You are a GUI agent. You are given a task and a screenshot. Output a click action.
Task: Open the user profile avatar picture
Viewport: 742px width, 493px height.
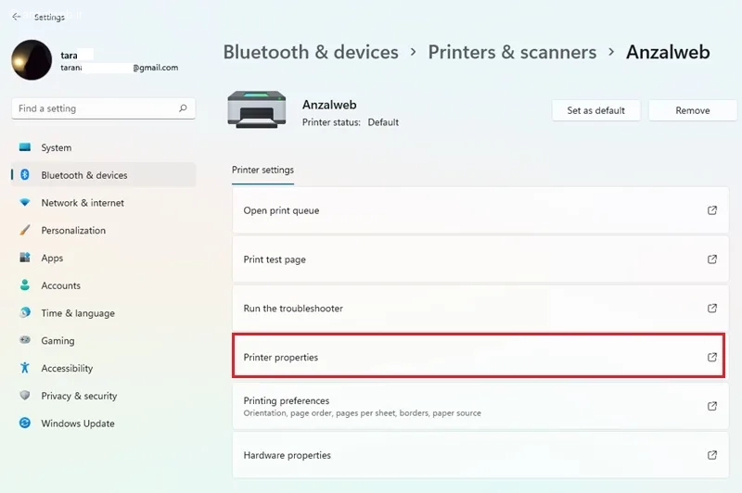coord(32,60)
